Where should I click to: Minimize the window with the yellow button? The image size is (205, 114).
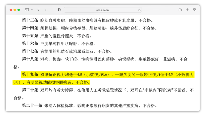click(15, 10)
